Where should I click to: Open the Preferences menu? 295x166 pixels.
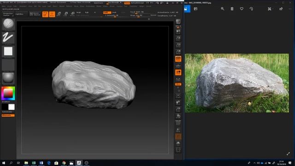(90, 6)
